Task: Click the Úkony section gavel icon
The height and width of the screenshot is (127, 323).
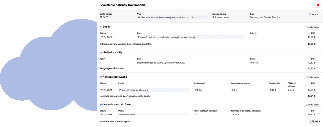Action: click(x=101, y=27)
